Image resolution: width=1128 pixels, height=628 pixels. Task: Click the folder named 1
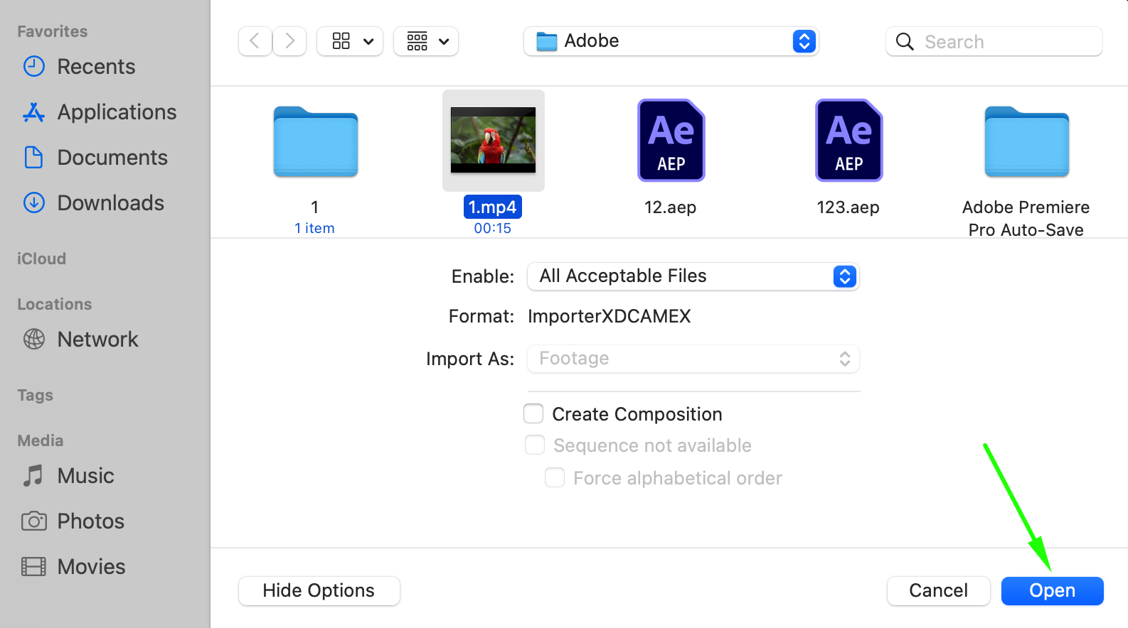tap(315, 141)
